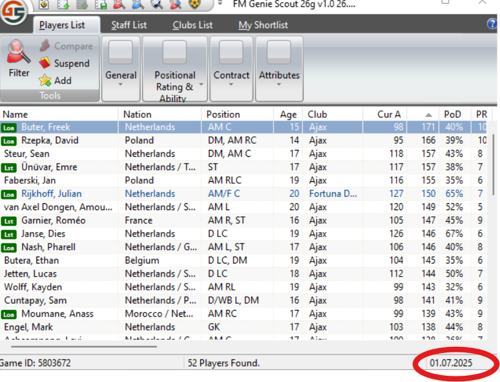This screenshot has height=382, width=500.
Task: Click the Loa badge next to Buter, Freek
Action: coord(9,127)
